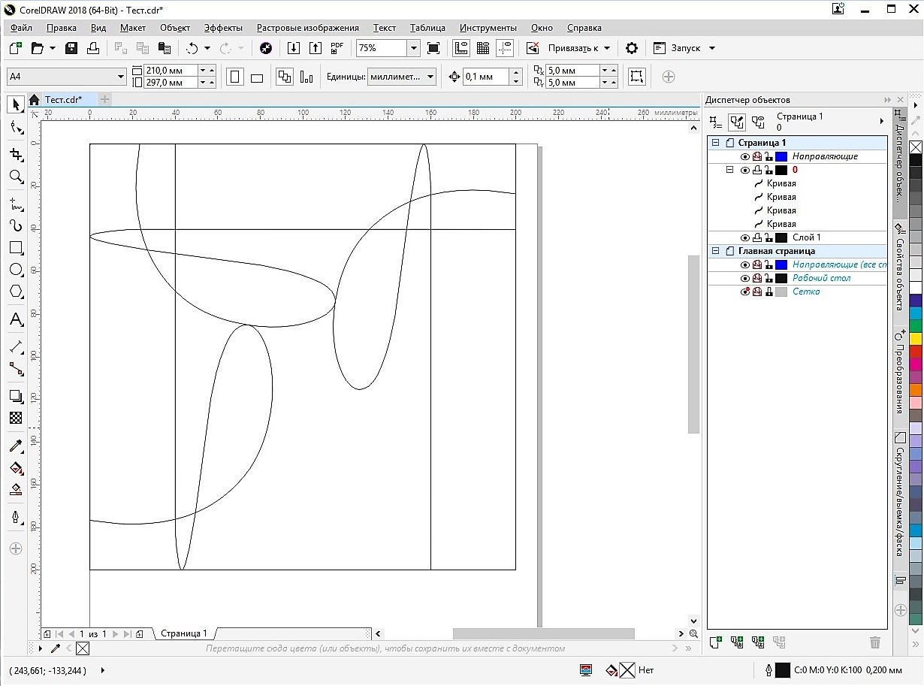Screen dimensions: 924x686
Task: Open the Options gear in the toolbar
Action: [x=632, y=48]
